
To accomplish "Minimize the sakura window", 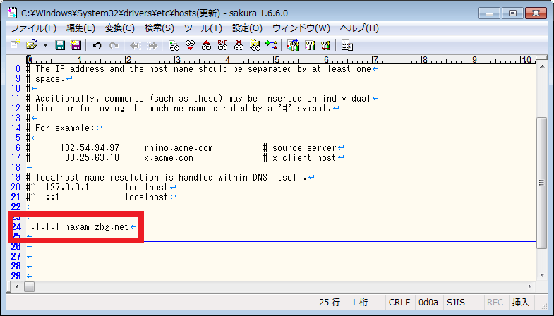I will click(x=489, y=13).
